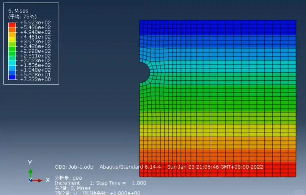This screenshot has height=195, width=306.
Task: Select the ODB: Job-1.odb title text
Action: pyautogui.click(x=74, y=167)
